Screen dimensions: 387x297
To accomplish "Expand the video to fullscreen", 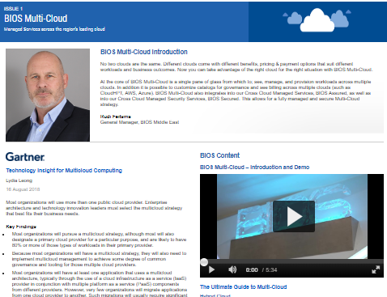I will tap(376, 269).
